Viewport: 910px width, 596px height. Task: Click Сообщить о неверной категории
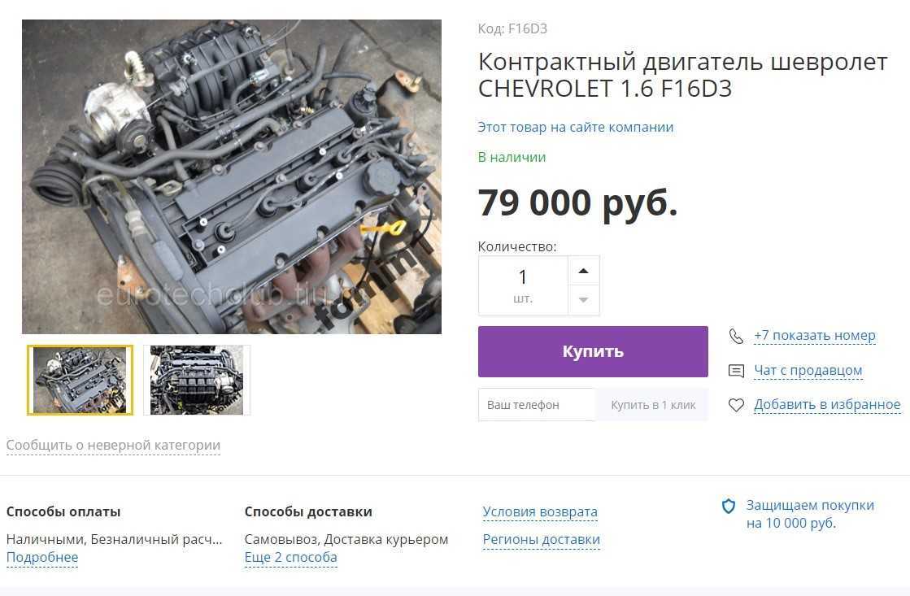click(113, 445)
